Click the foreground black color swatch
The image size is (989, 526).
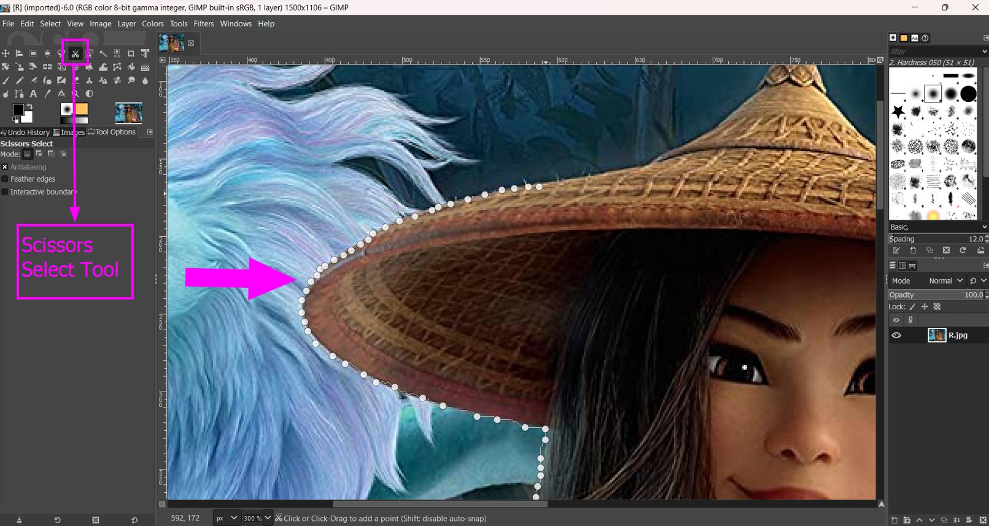point(17,109)
